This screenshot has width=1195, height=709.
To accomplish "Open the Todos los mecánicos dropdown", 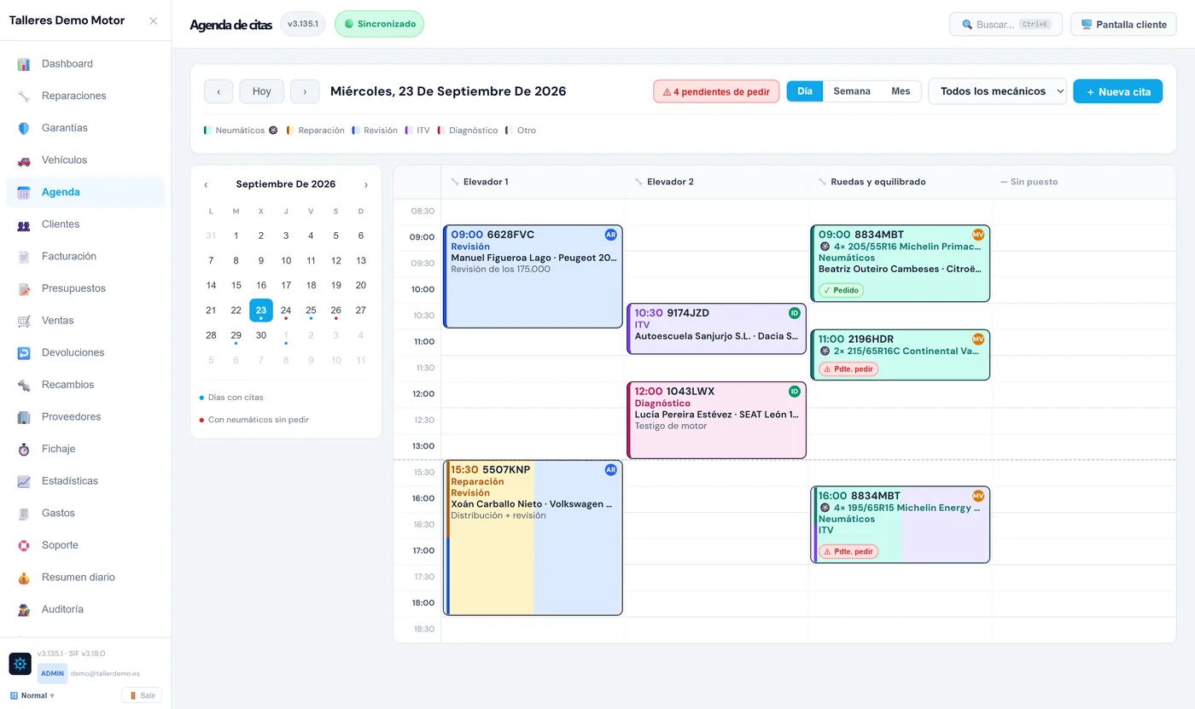I will [x=998, y=91].
